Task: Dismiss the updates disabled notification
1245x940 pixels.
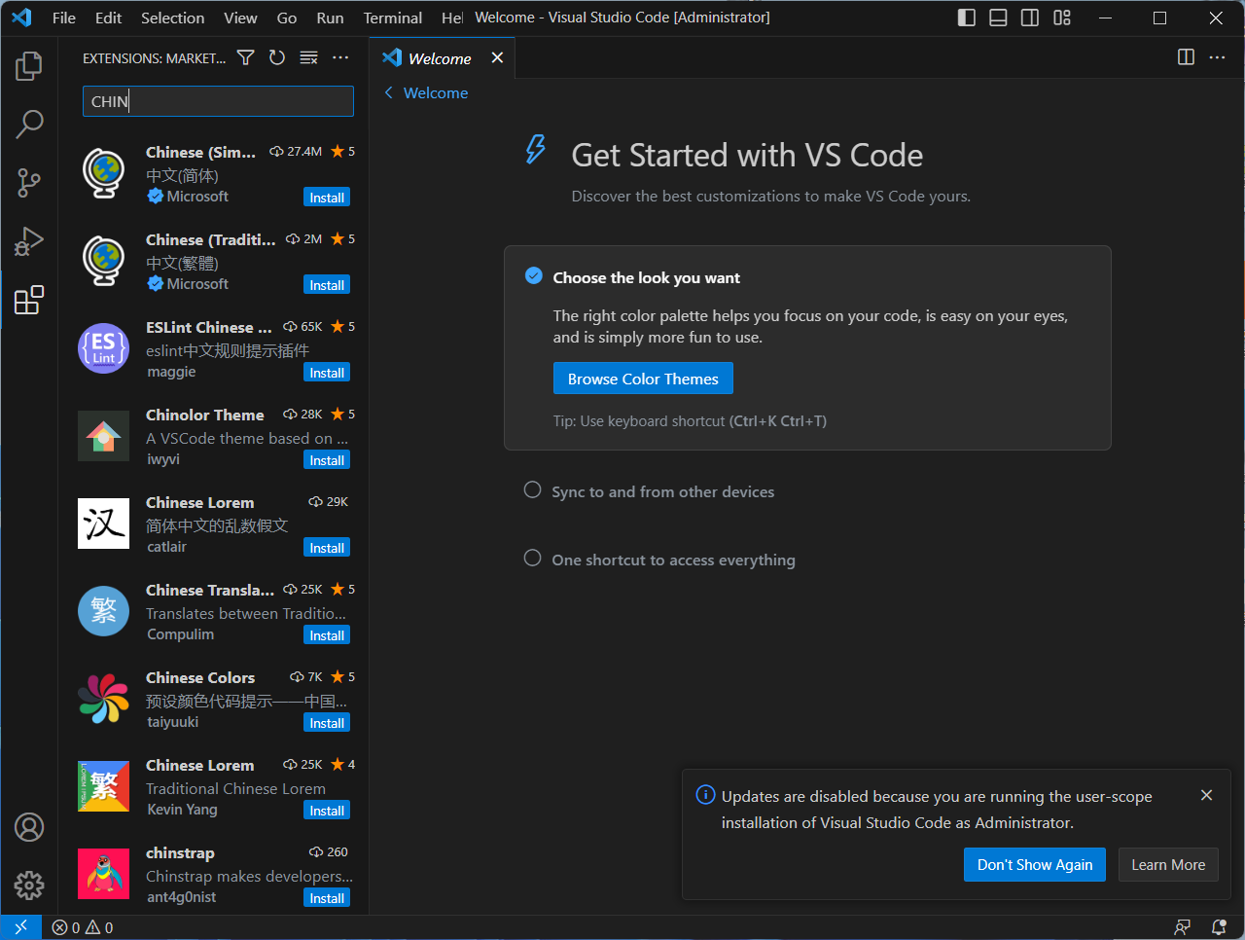Action: click(1206, 795)
